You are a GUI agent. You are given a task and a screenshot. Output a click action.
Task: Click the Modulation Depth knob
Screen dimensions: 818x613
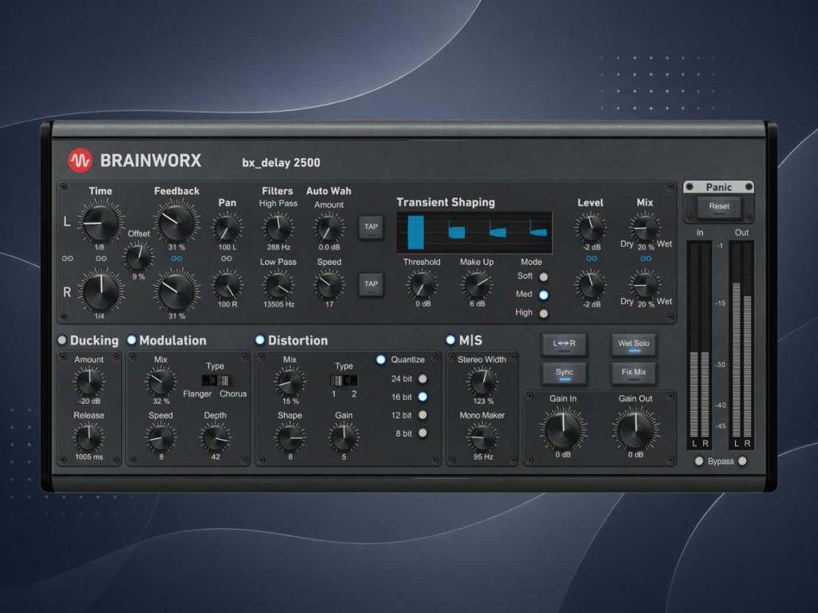pyautogui.click(x=215, y=438)
